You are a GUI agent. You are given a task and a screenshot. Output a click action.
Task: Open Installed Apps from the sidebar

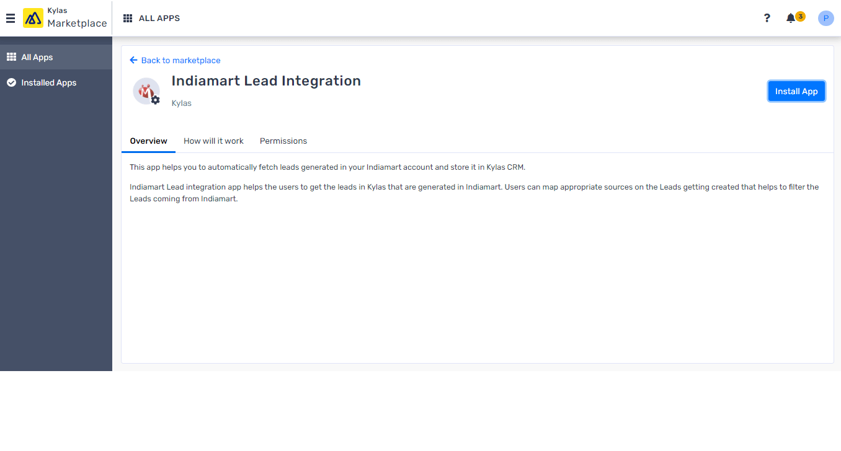click(48, 82)
